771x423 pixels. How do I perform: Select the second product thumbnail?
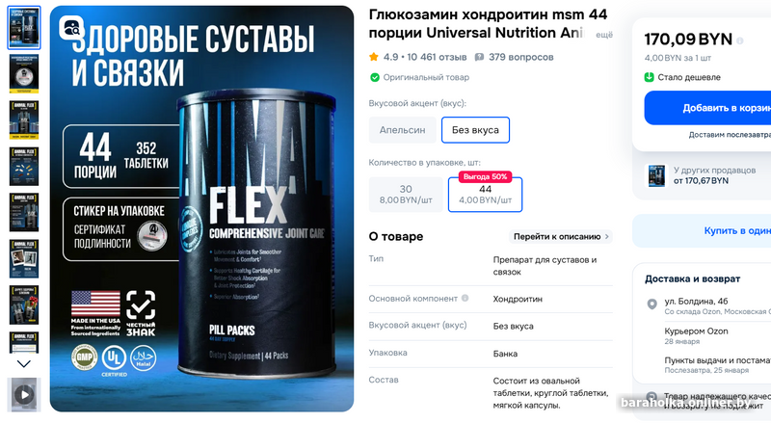tap(24, 74)
